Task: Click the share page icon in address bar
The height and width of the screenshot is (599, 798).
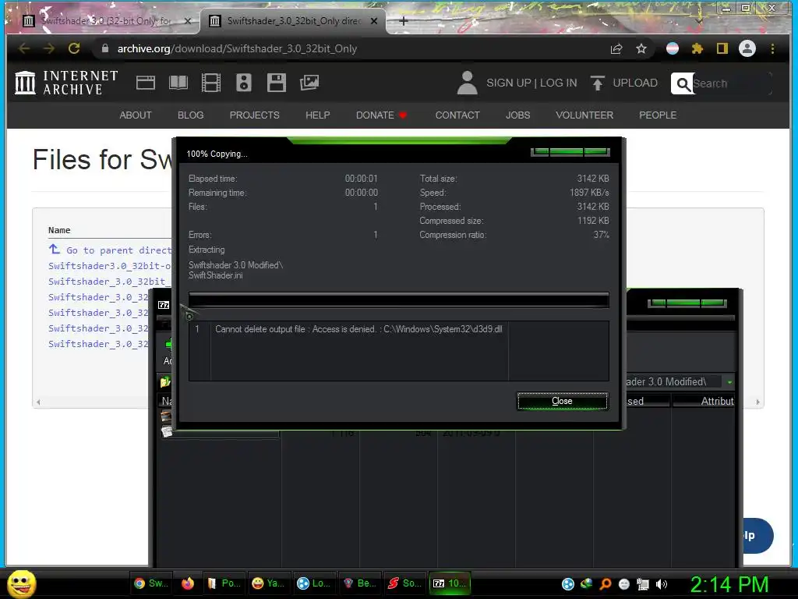Action: click(x=616, y=48)
